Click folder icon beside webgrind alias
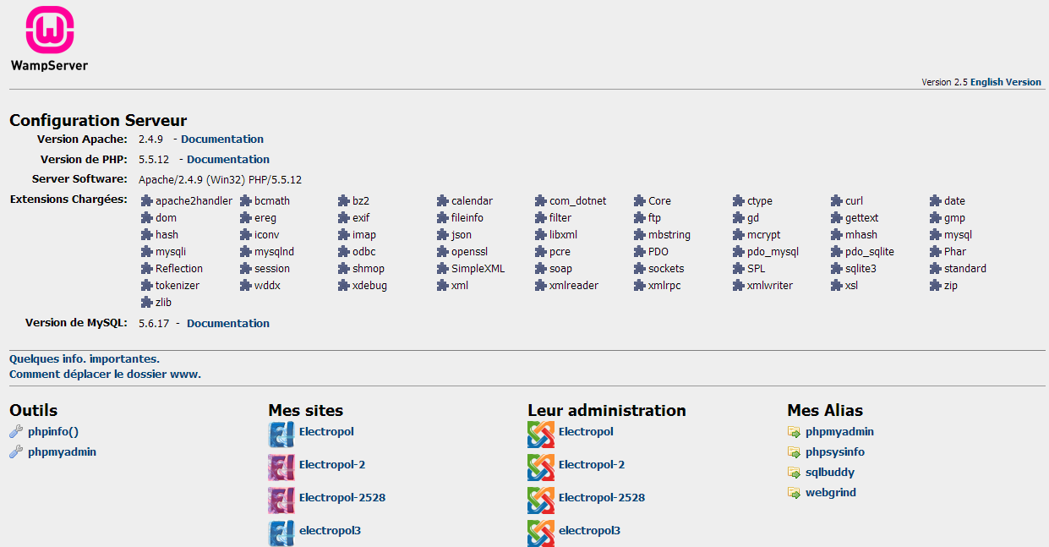The width and height of the screenshot is (1049, 547). (794, 493)
